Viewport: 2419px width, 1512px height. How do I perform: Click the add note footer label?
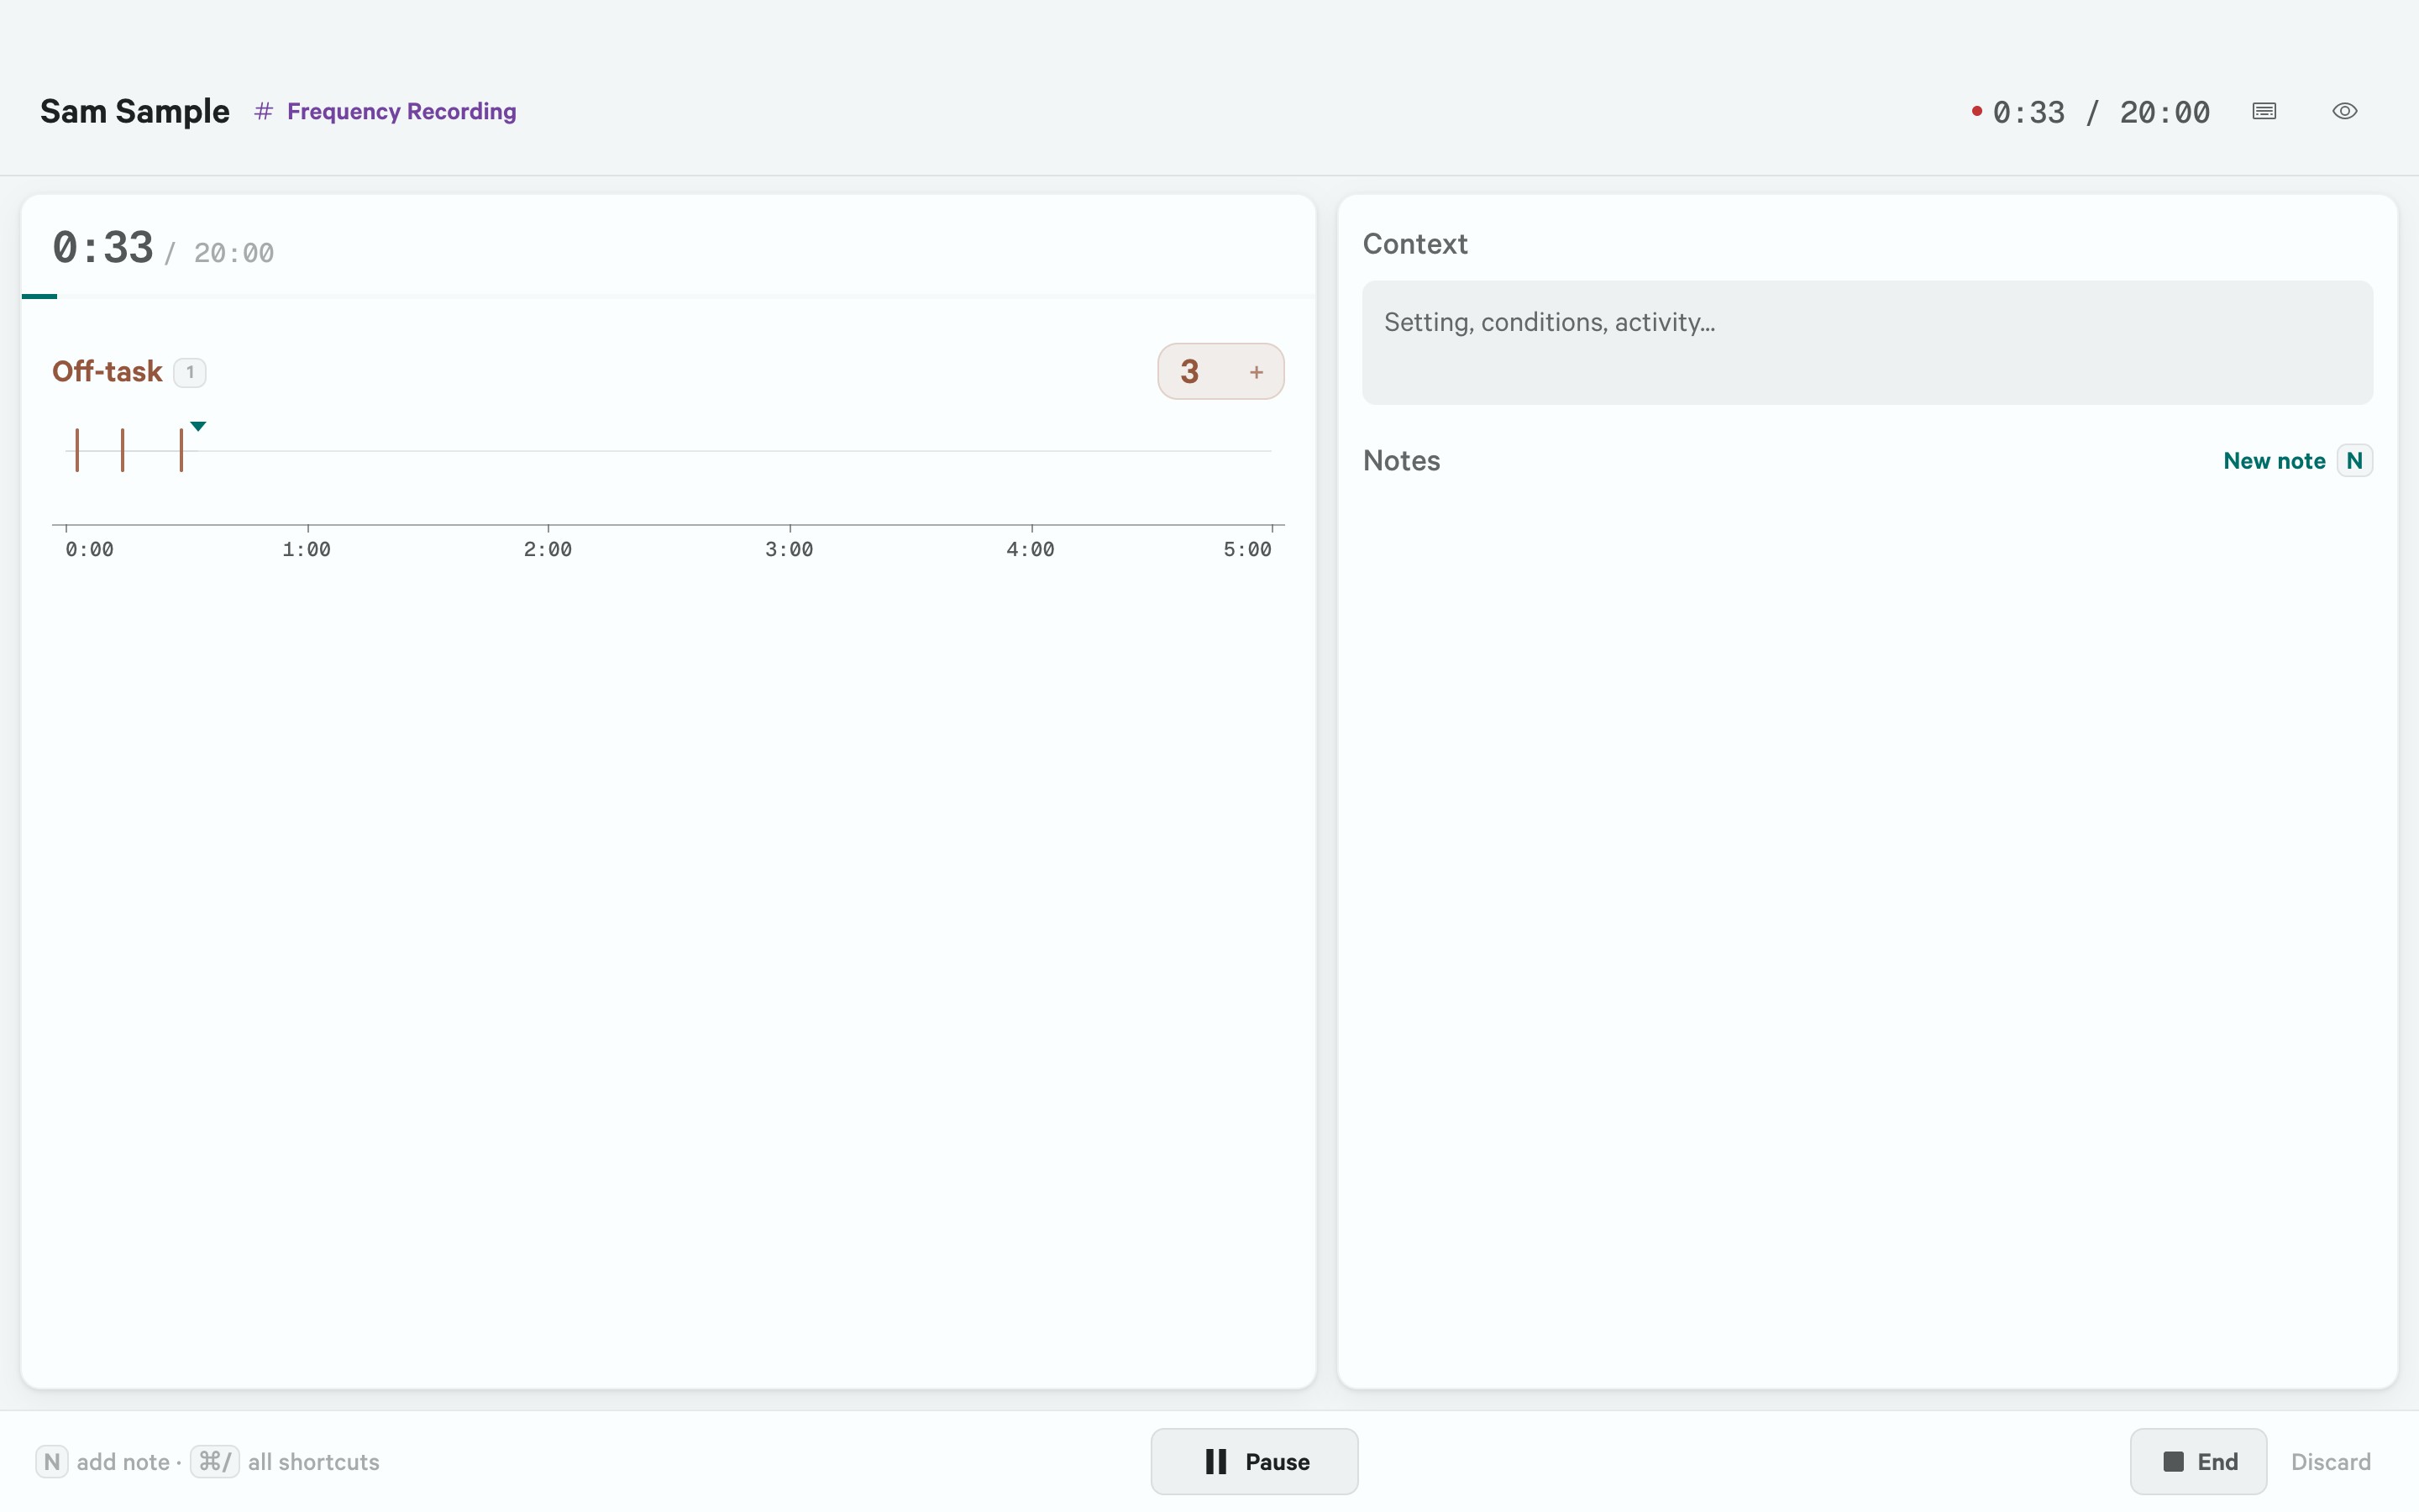coord(123,1461)
